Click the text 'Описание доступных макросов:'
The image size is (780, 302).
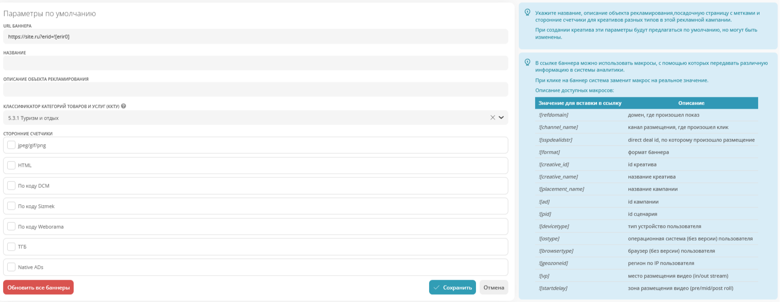pos(574,90)
